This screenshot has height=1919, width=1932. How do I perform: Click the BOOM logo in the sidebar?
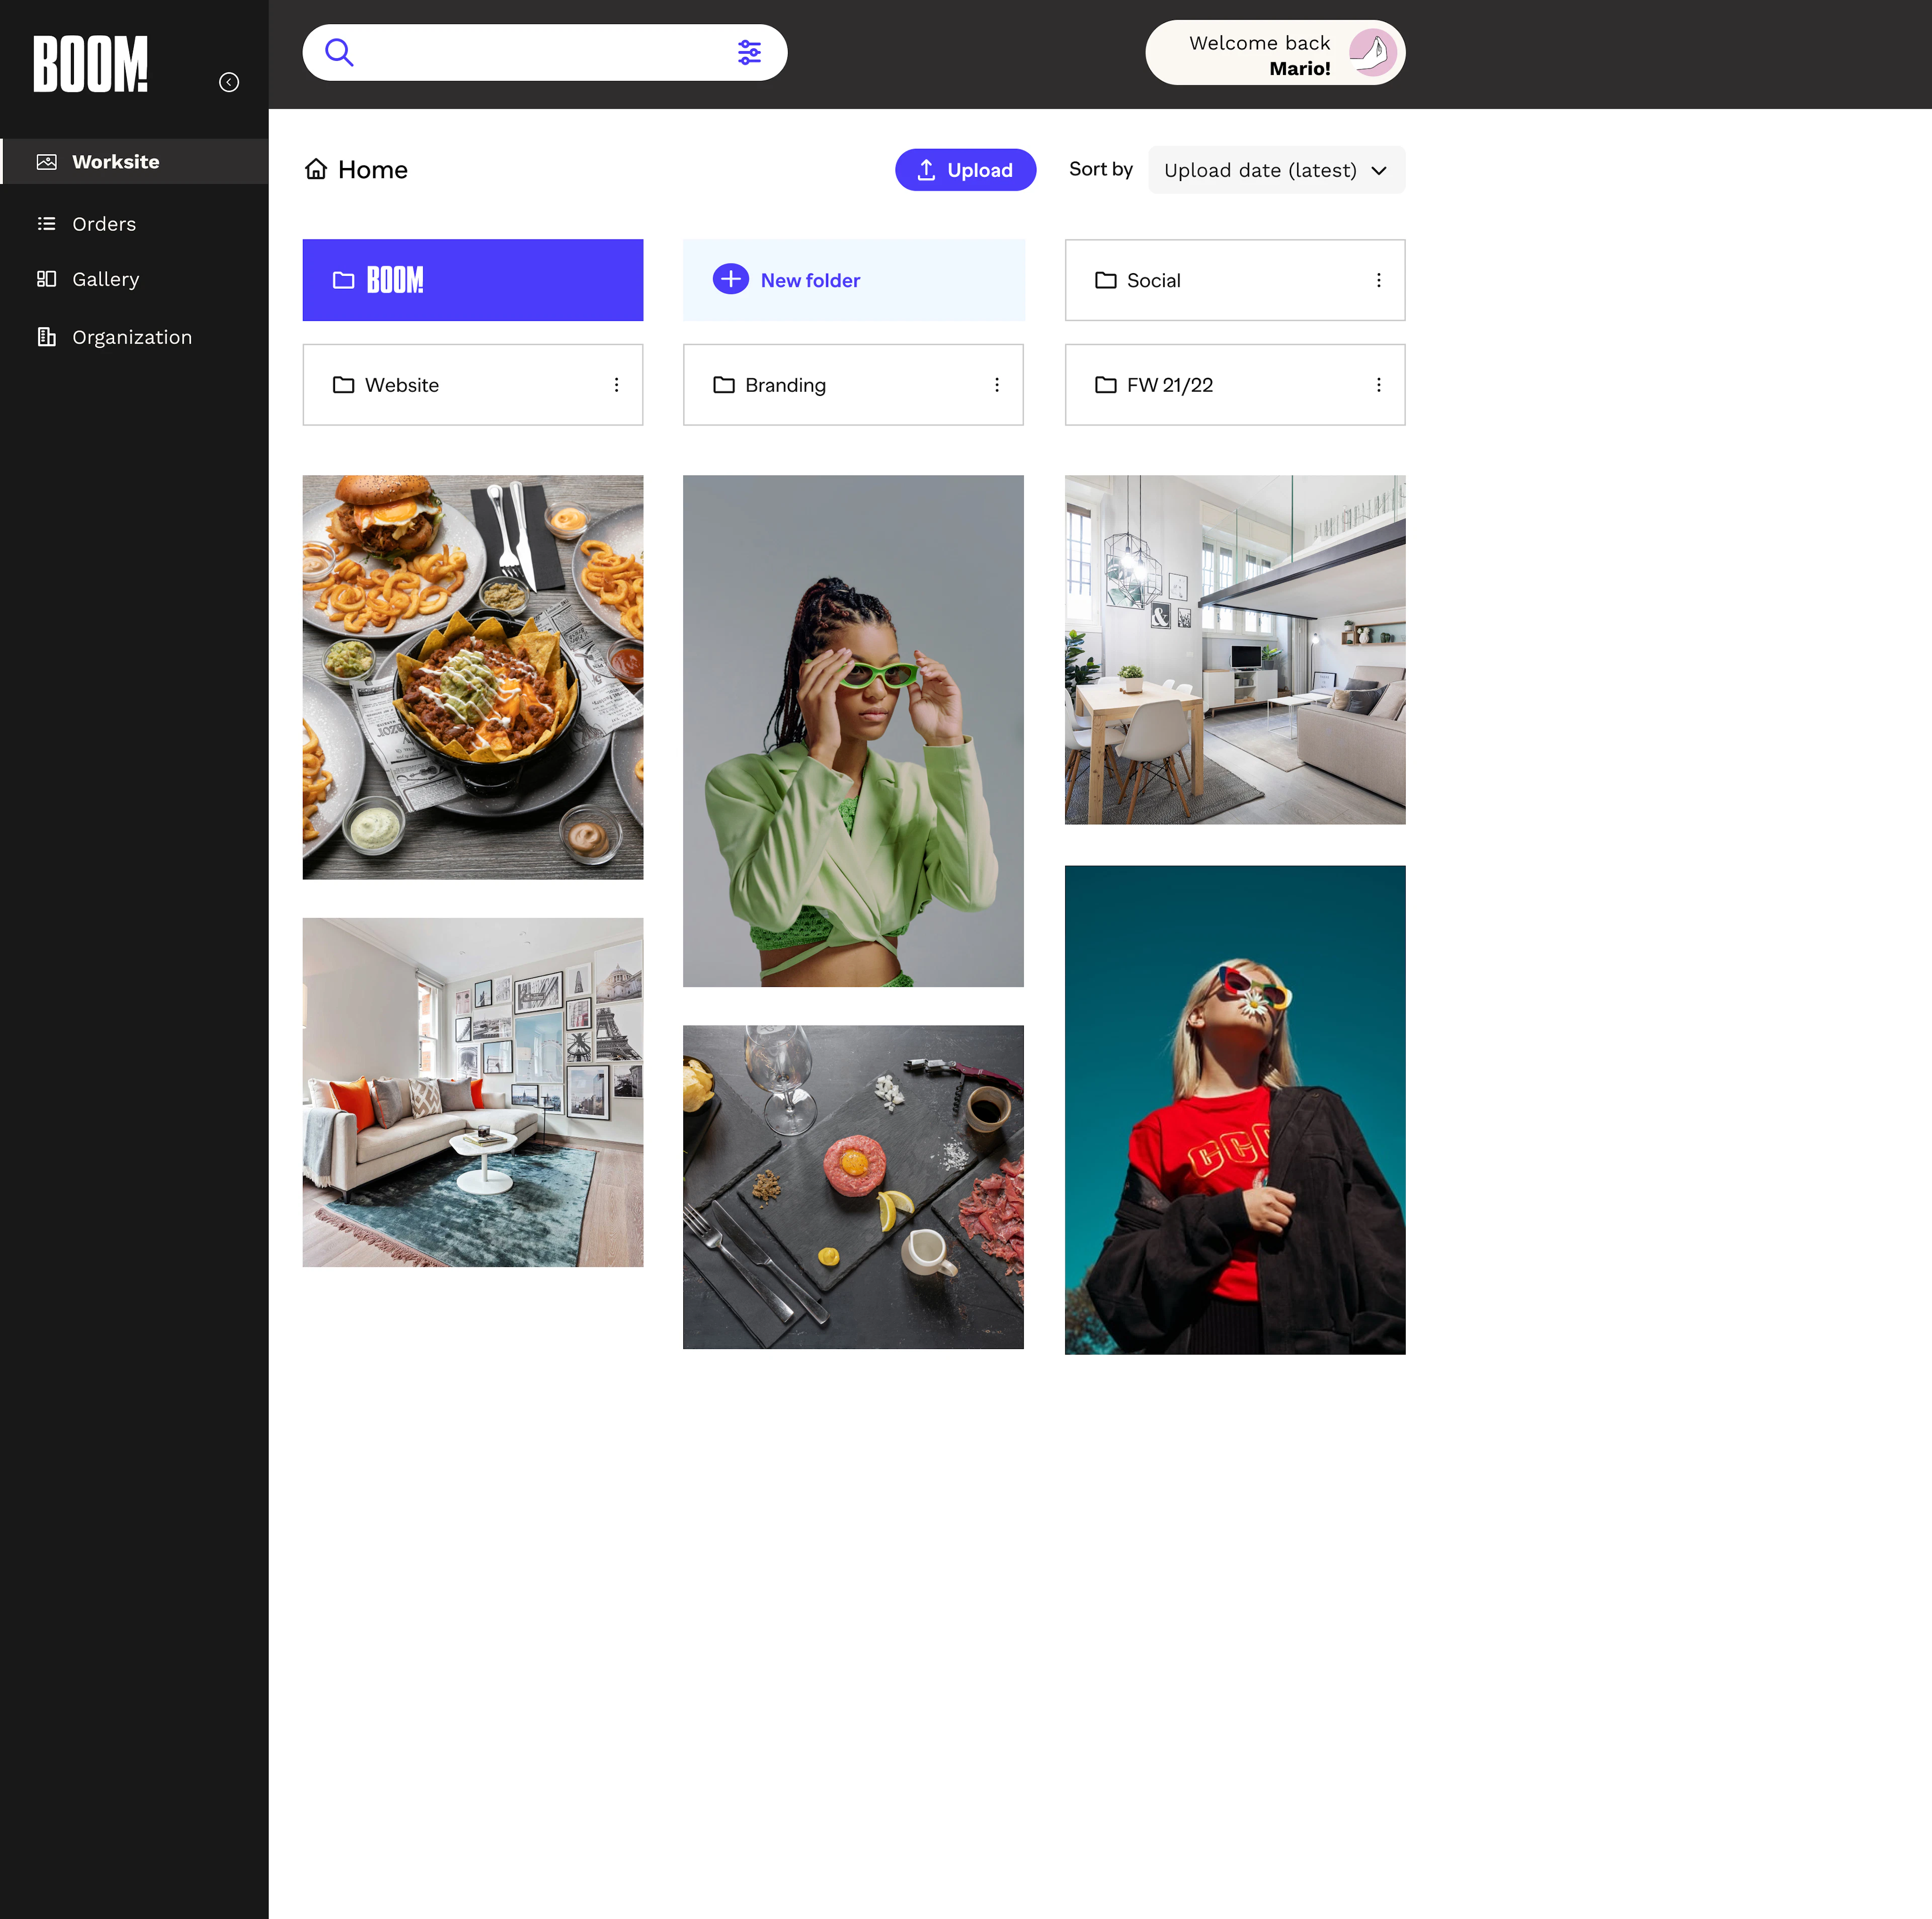tap(89, 64)
